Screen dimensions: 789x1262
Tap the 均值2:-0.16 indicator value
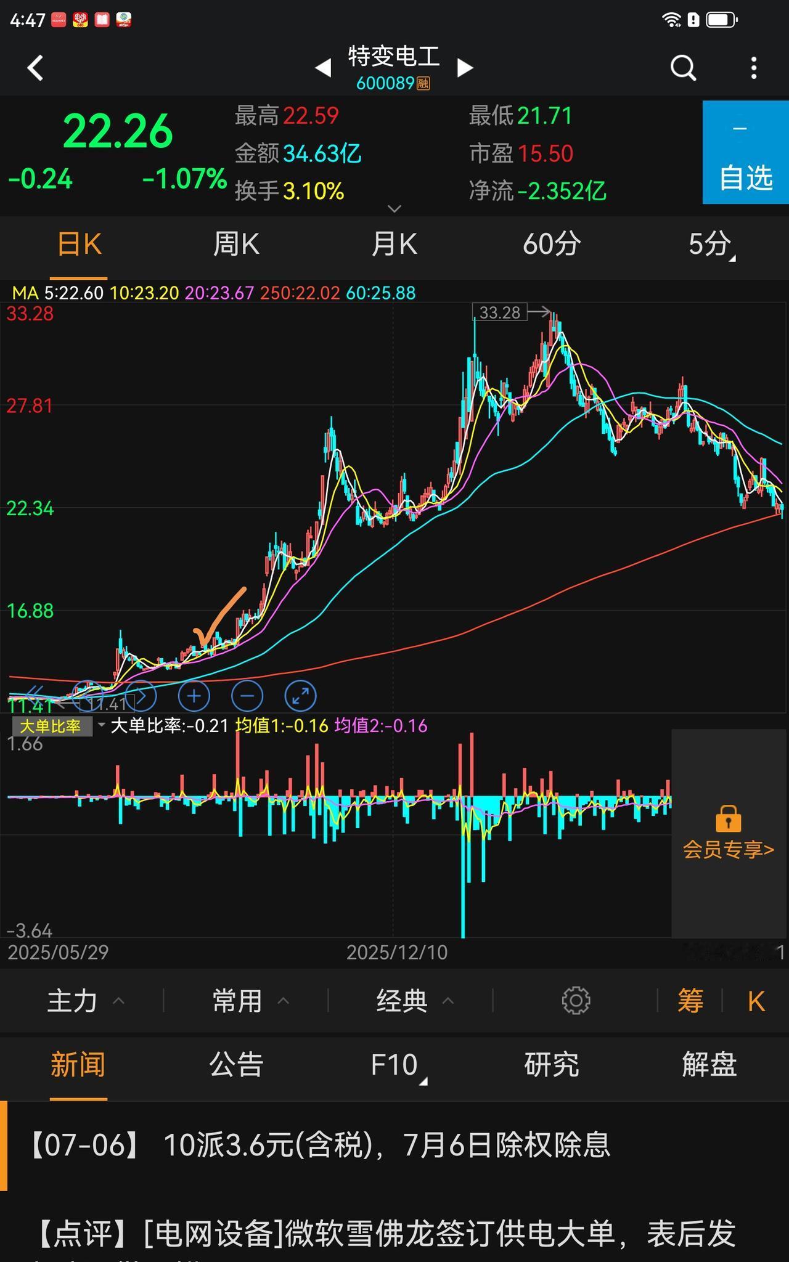pyautogui.click(x=381, y=726)
